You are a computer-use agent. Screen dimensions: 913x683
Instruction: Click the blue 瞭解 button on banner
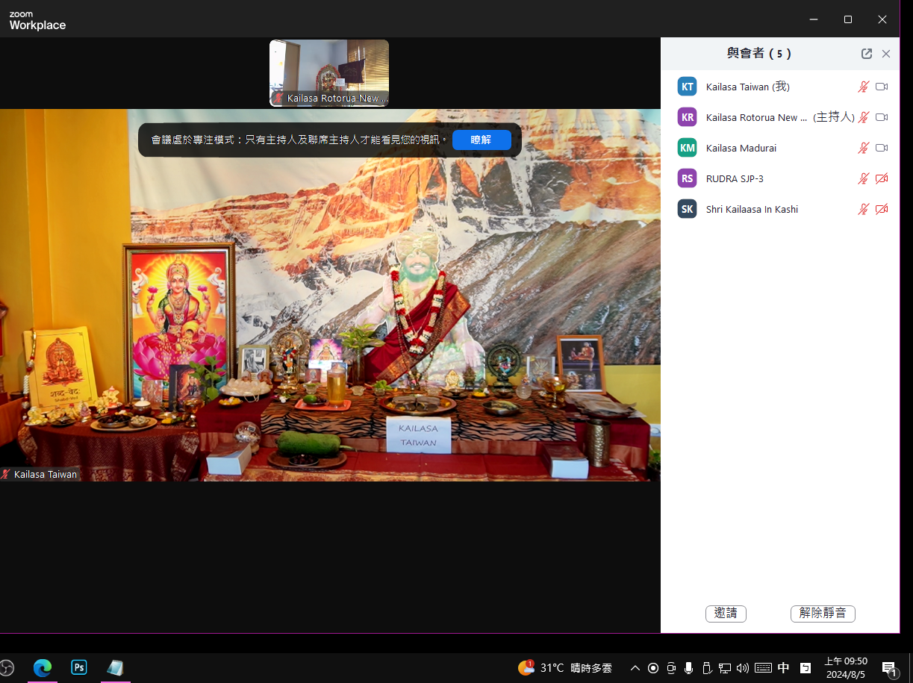coord(482,140)
